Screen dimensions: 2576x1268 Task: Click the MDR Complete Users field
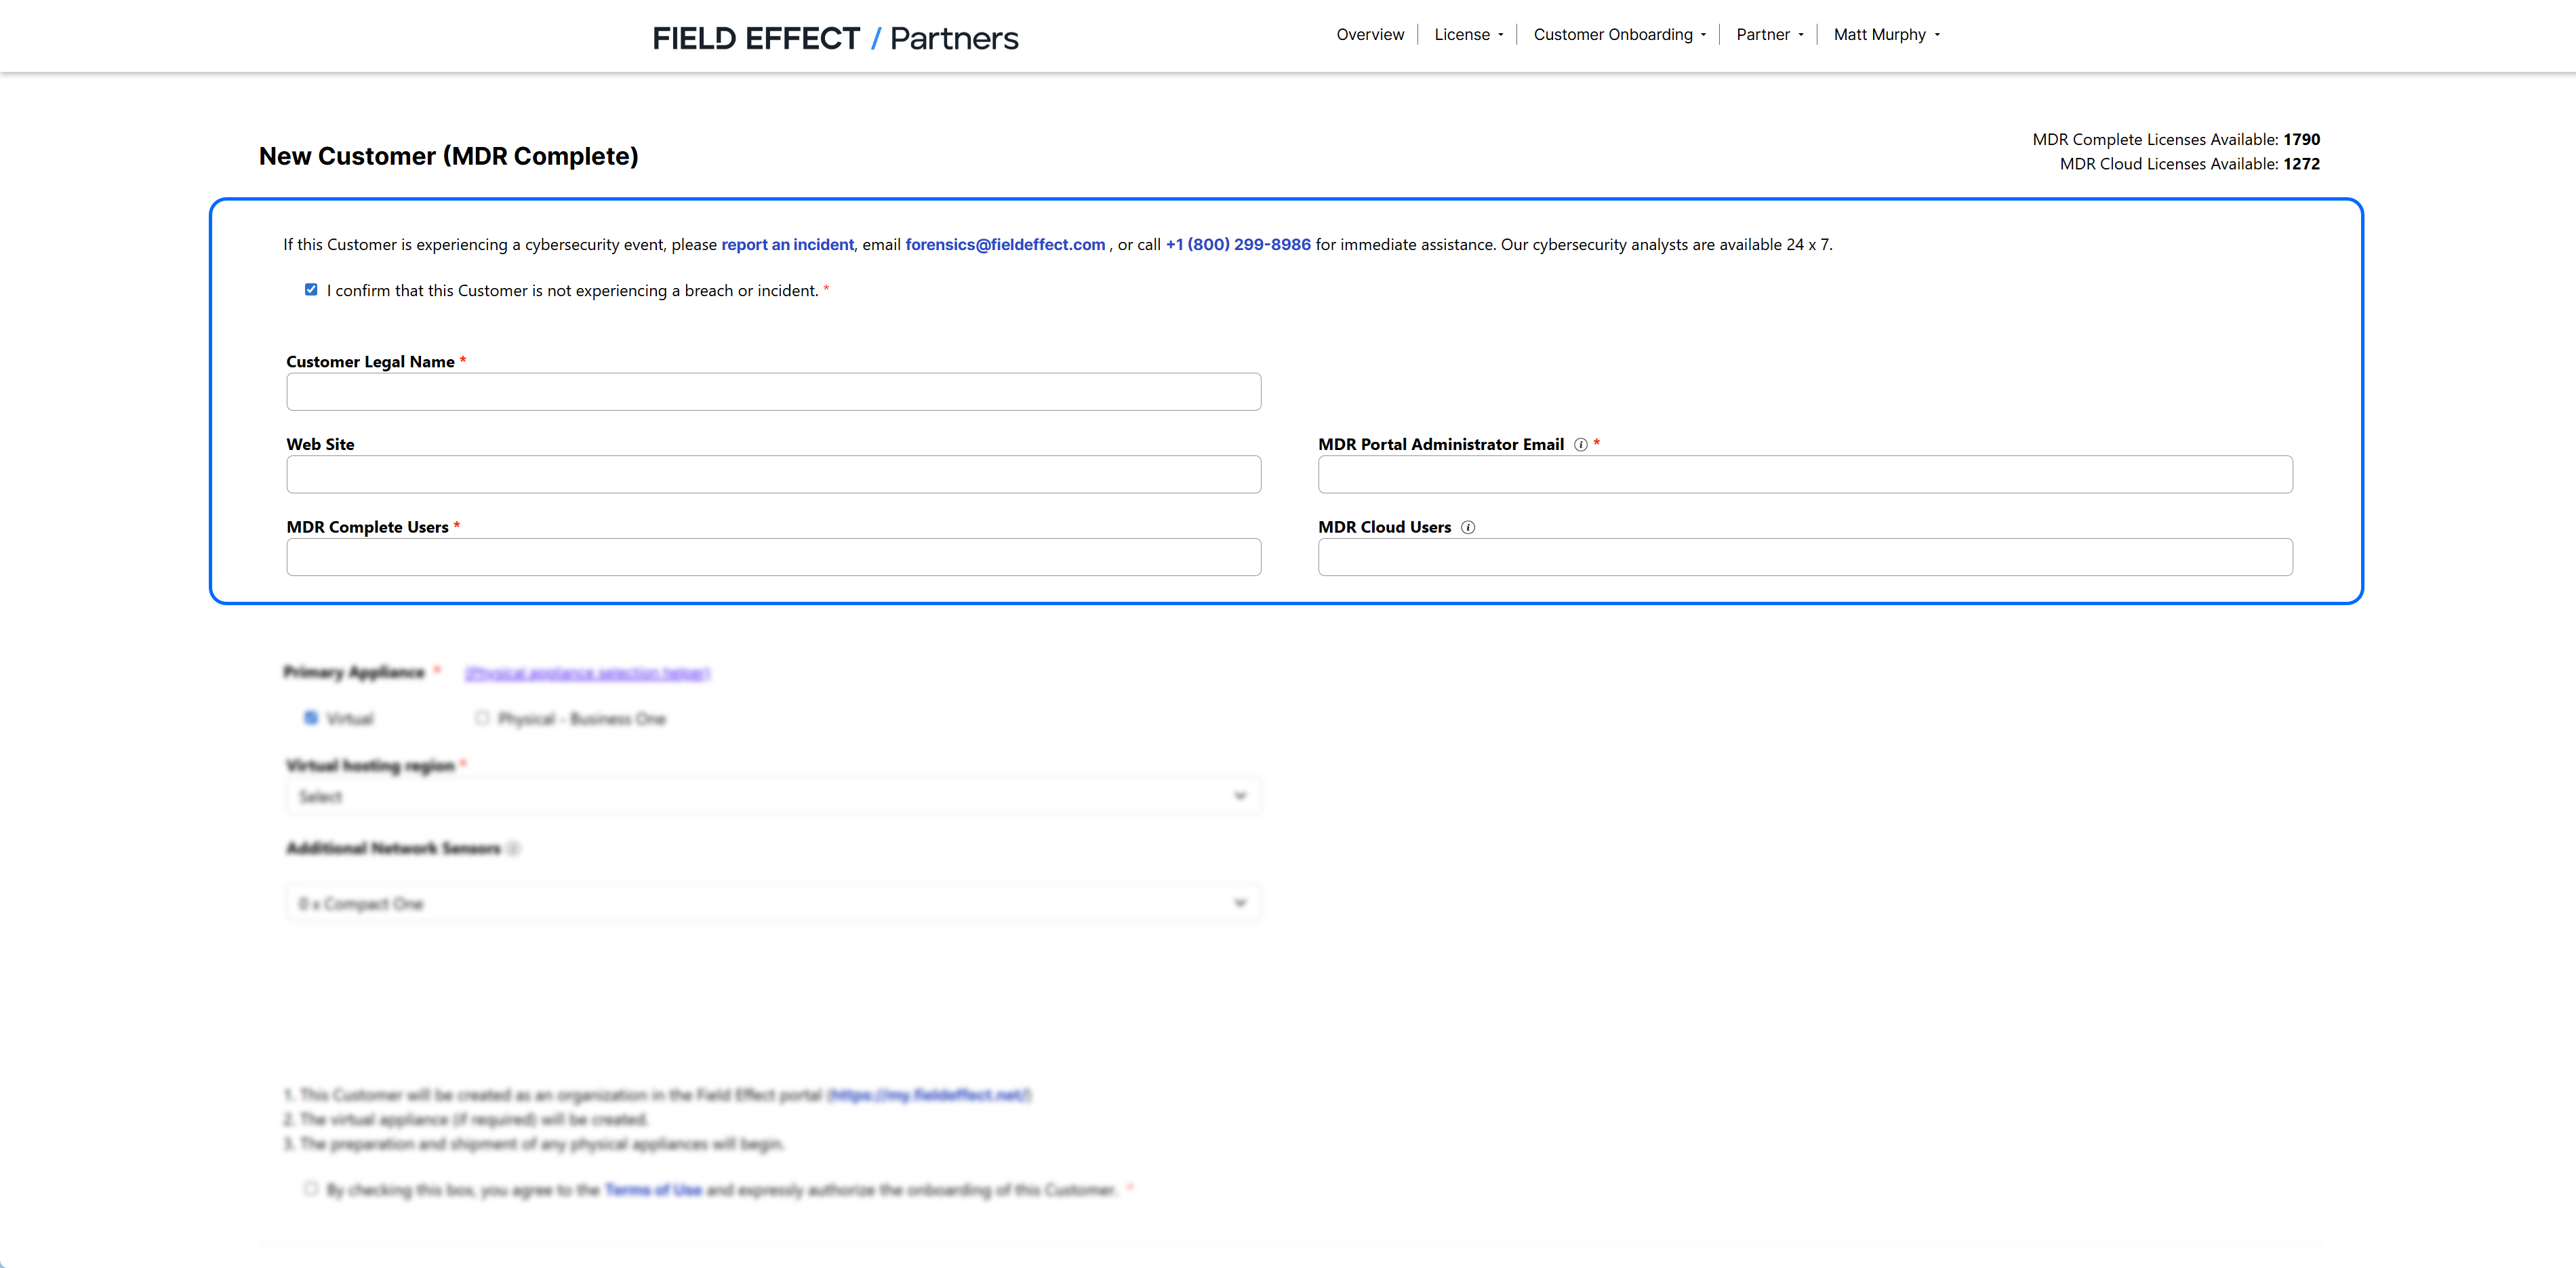[x=772, y=557]
